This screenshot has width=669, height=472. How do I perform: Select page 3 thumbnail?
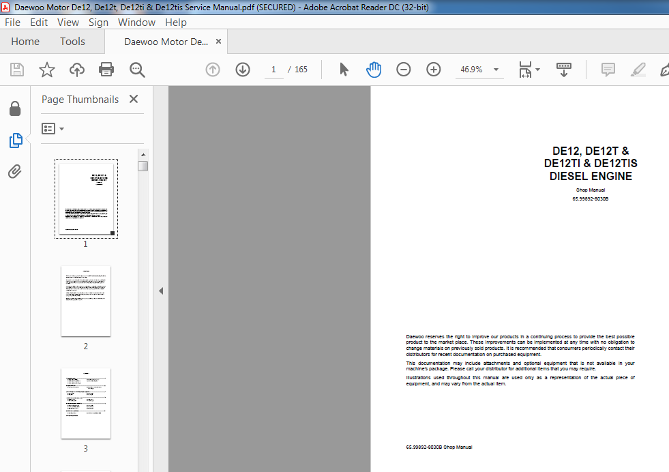pos(86,403)
